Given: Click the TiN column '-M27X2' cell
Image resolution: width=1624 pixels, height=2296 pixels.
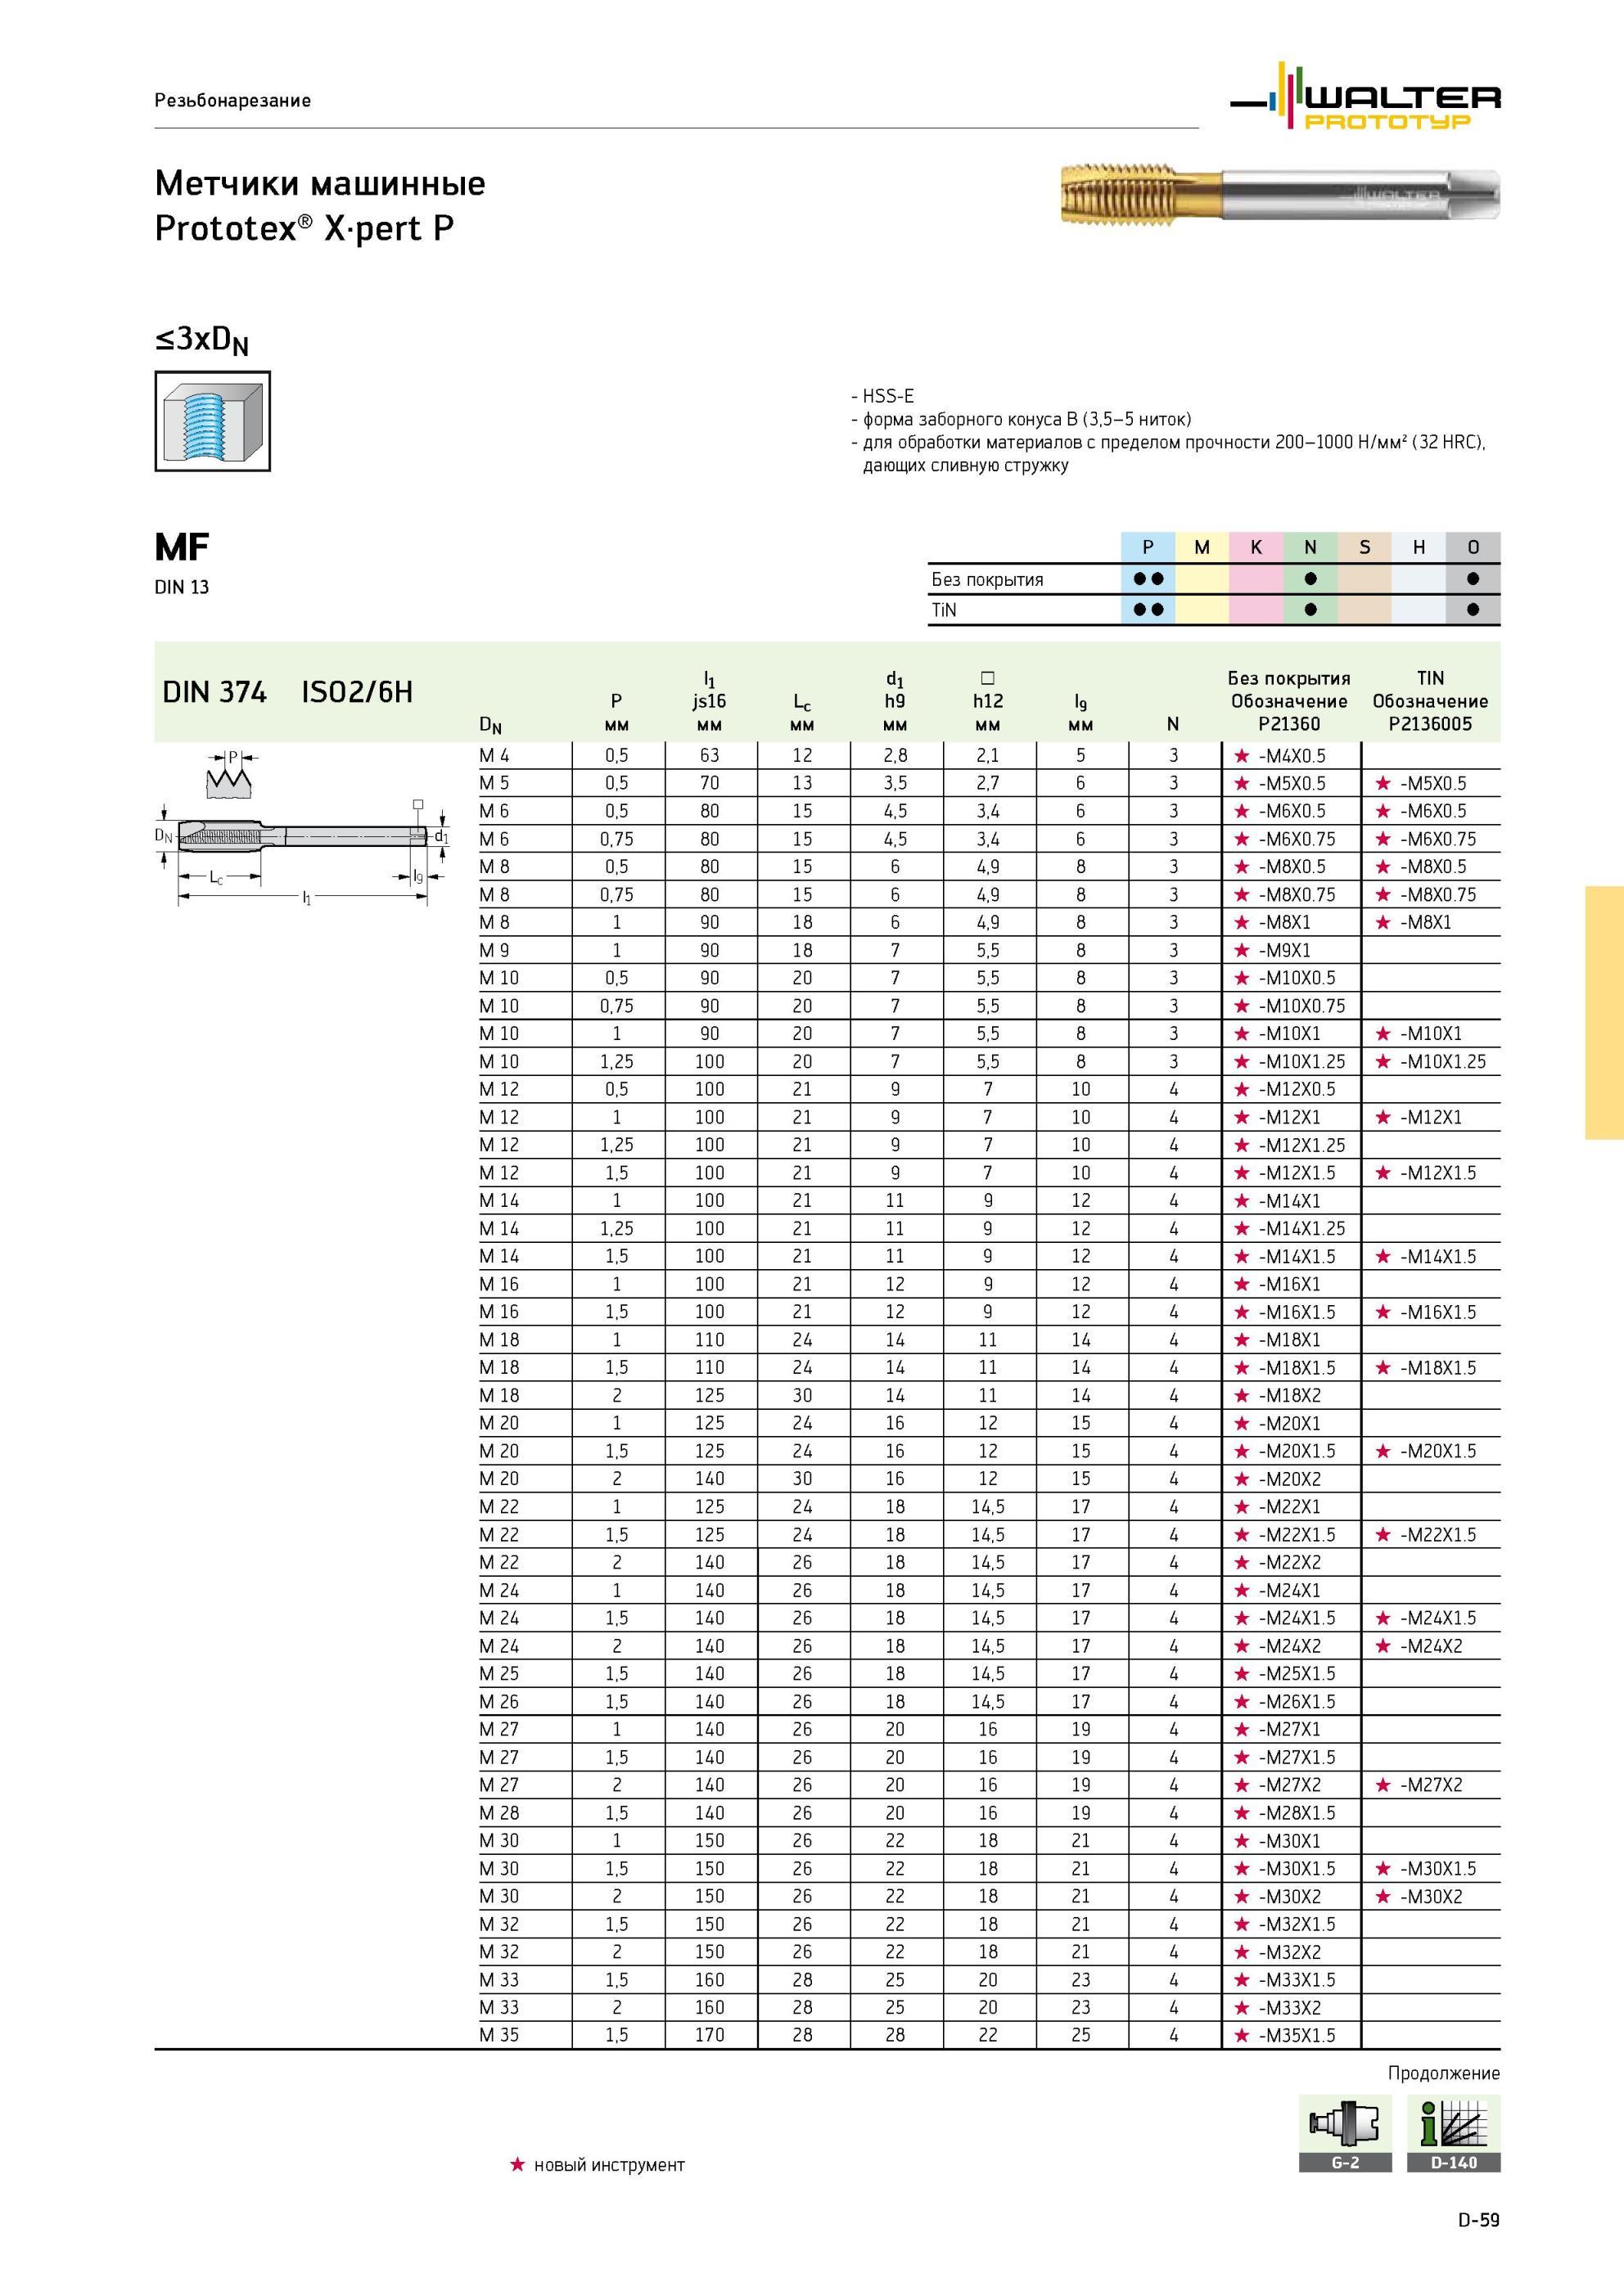Looking at the screenshot, I should [x=1431, y=1785].
